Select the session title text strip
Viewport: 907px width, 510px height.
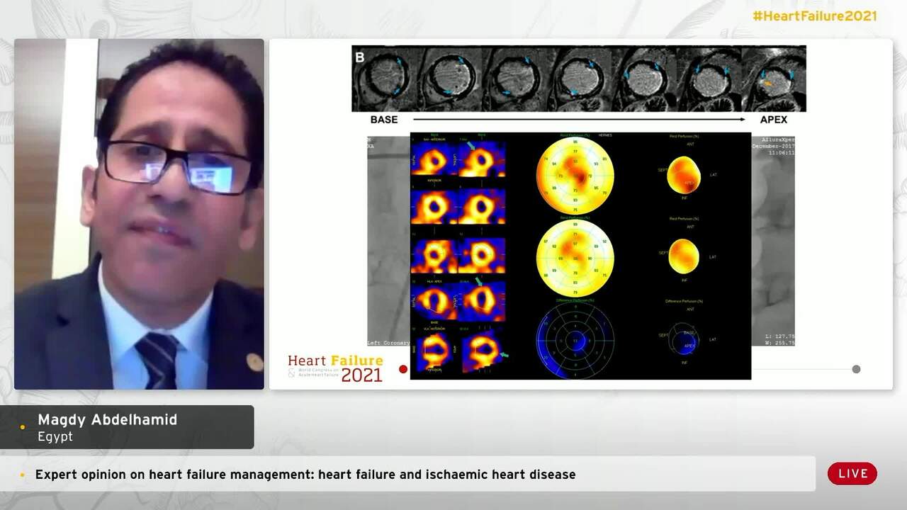click(305, 474)
